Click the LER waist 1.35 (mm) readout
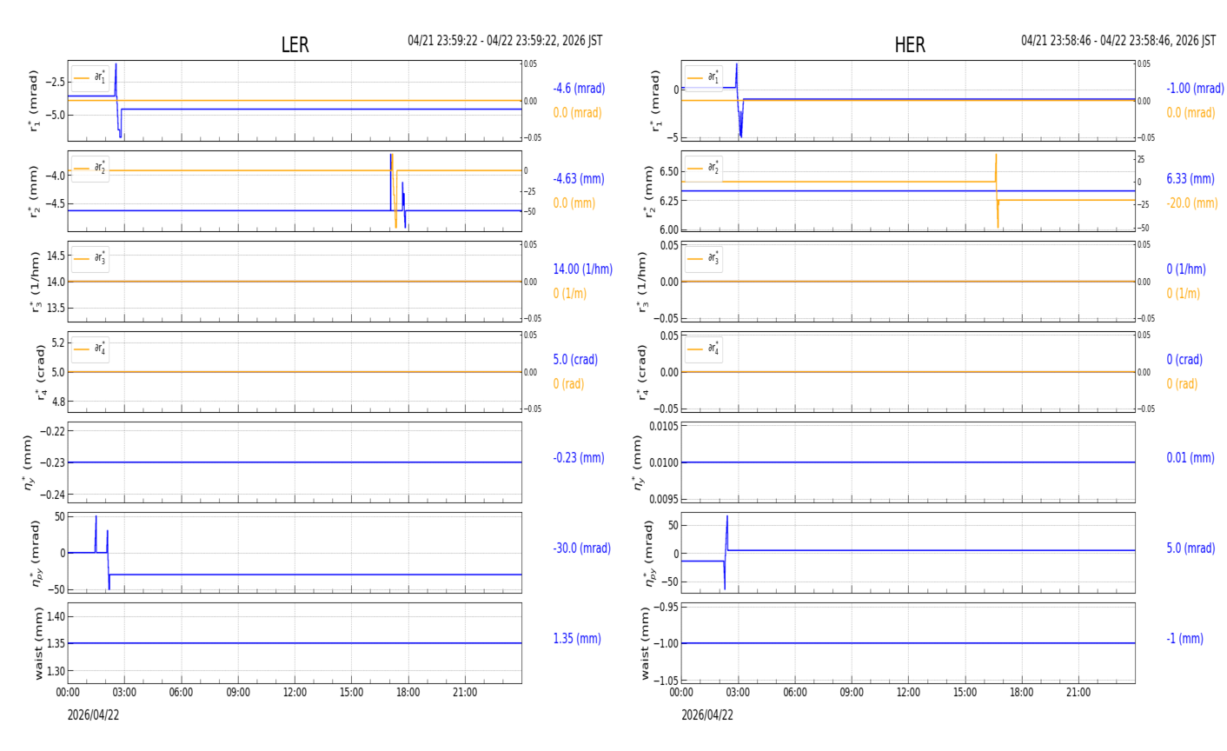1227x751 pixels. pyautogui.click(x=577, y=639)
